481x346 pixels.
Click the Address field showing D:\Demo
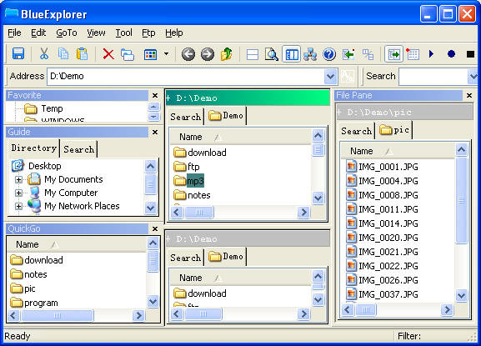click(x=186, y=76)
